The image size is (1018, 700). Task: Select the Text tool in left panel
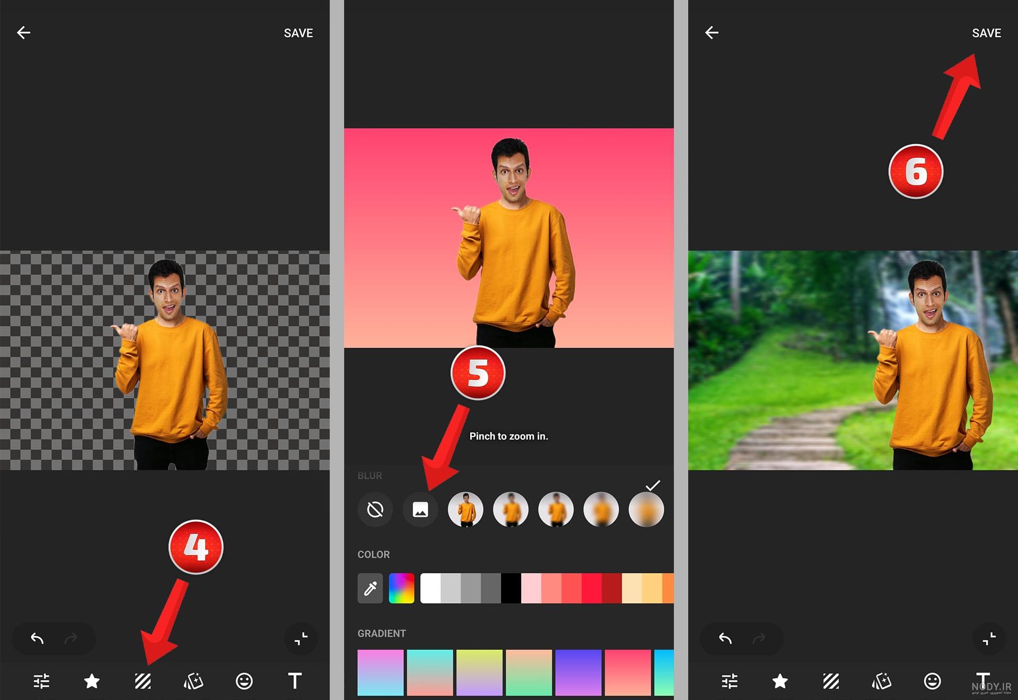(295, 680)
